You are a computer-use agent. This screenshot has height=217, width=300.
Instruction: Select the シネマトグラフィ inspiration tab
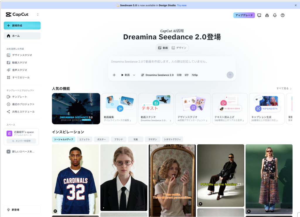pyautogui.click(x=172, y=139)
